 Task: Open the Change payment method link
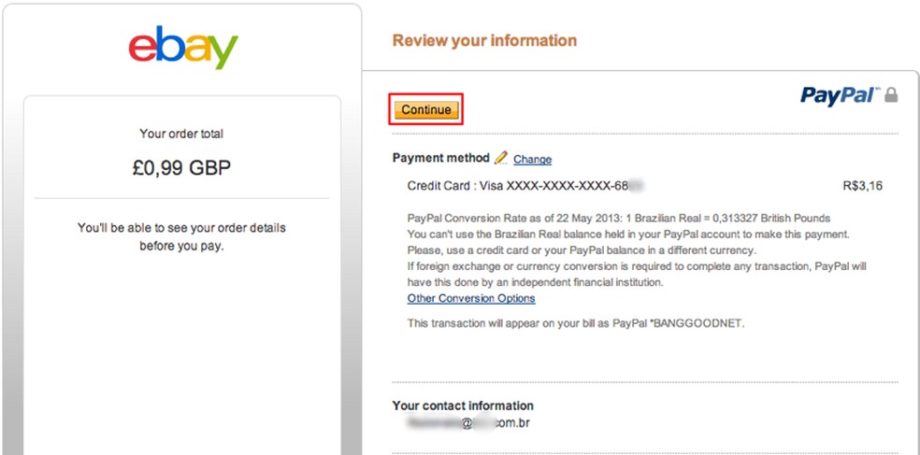click(532, 160)
